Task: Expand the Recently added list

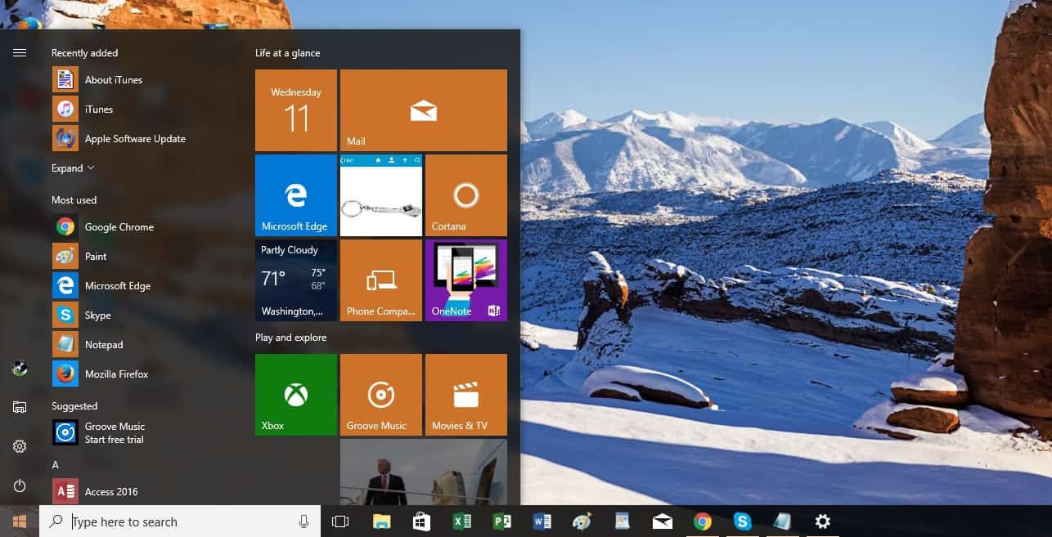Action: 73,168
